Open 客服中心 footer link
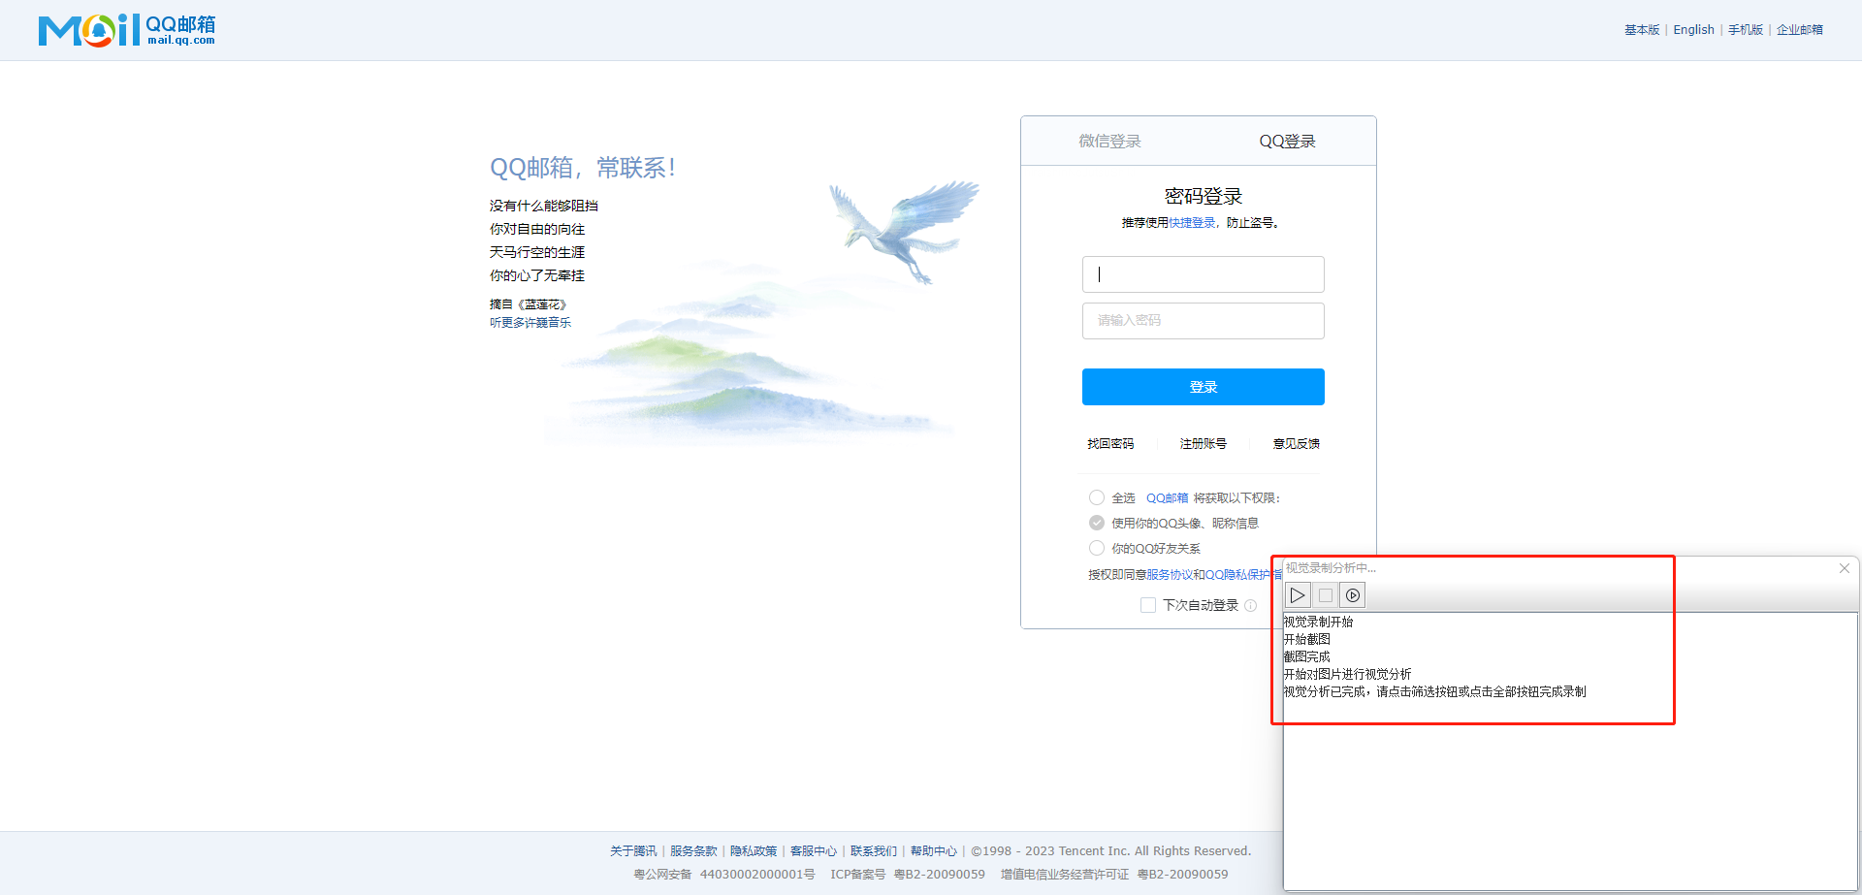Viewport: 1862px width, 895px height. point(814,851)
